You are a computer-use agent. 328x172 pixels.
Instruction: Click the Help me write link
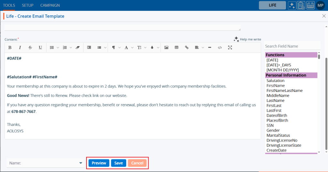[247, 39]
